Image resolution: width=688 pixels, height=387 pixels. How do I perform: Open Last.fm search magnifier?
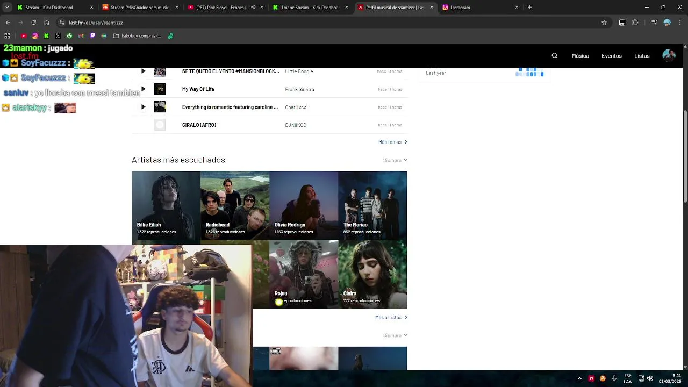pos(555,56)
